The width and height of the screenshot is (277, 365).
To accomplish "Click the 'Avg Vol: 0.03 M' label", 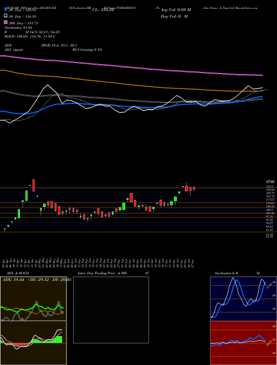I will [x=176, y=10].
